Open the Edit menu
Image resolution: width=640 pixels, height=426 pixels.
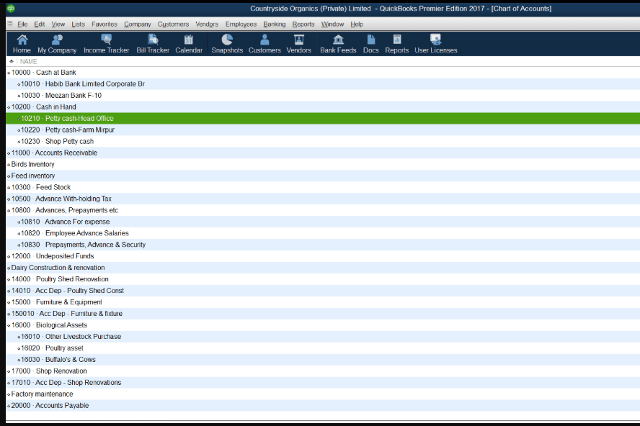coord(39,24)
